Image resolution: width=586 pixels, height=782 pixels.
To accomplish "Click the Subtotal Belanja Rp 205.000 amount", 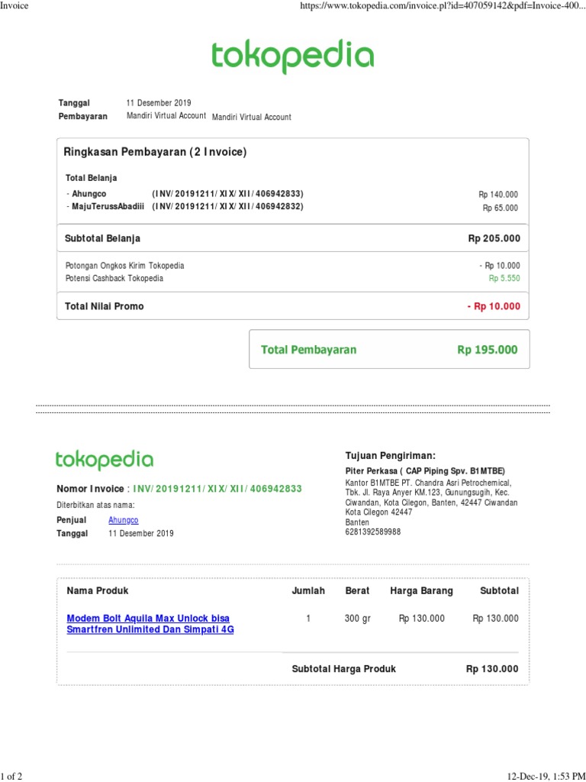I will tap(494, 238).
